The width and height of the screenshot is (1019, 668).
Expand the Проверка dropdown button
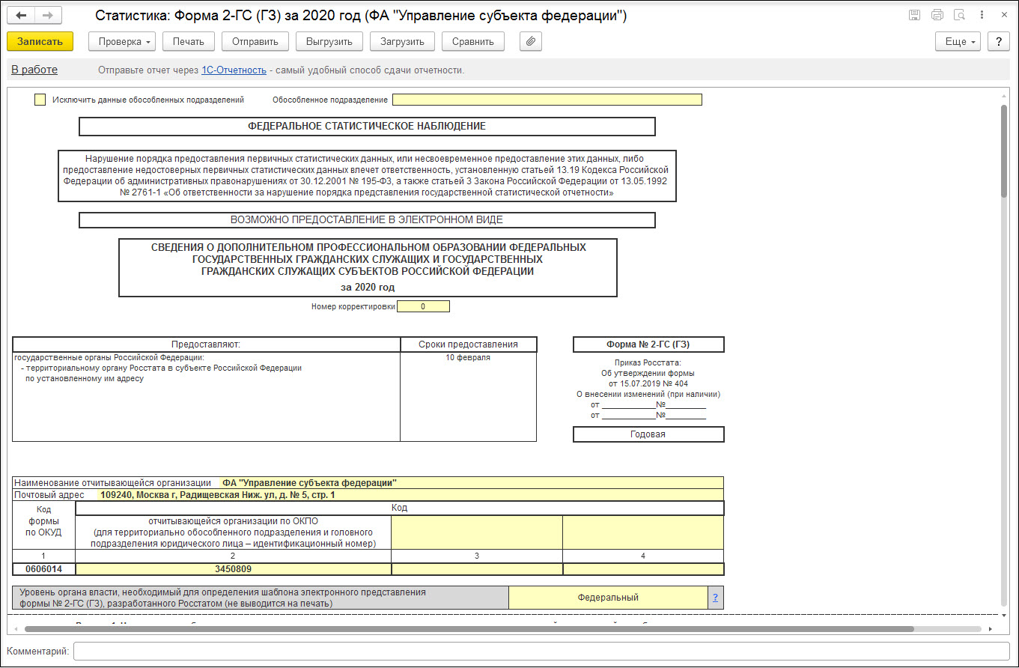click(122, 42)
